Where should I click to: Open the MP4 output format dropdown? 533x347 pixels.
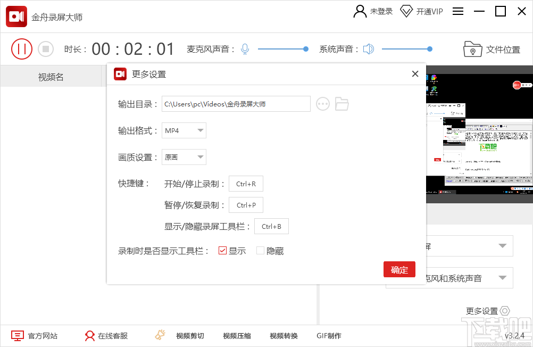(x=184, y=130)
